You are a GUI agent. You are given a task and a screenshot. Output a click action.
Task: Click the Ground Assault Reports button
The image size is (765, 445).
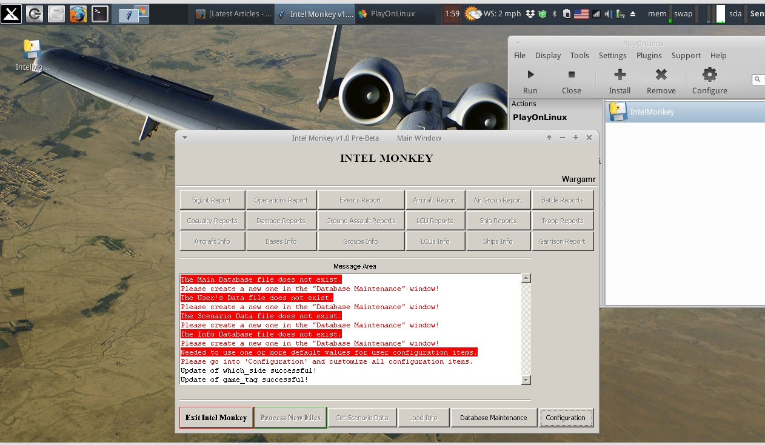point(361,221)
